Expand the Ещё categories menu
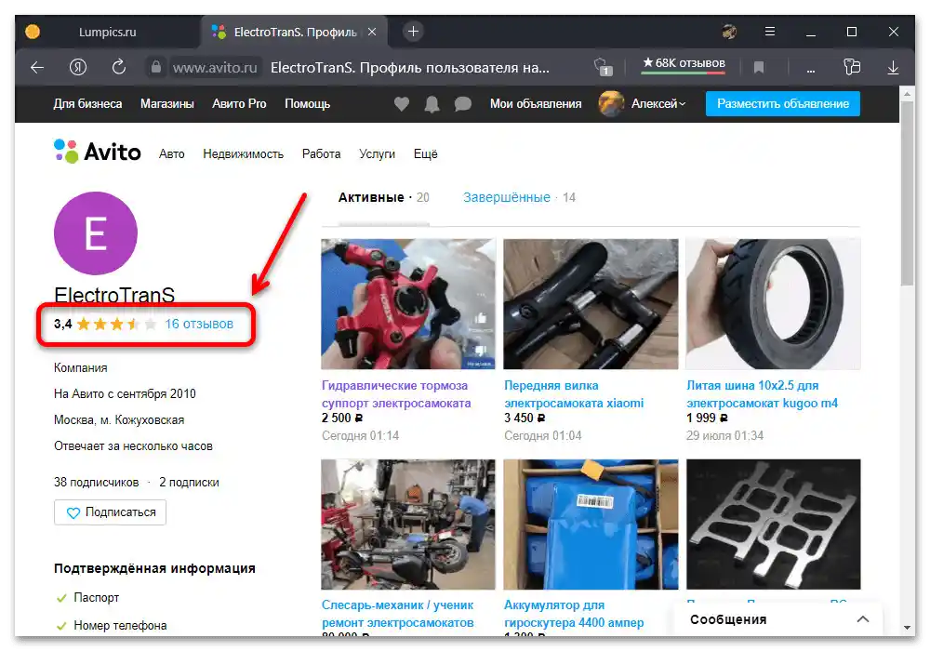This screenshot has width=930, height=651. pyautogui.click(x=425, y=154)
